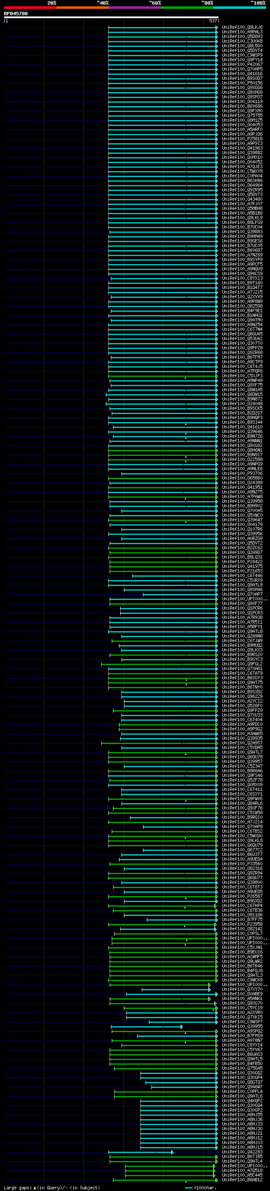Open hit UniRef100_Q9XHG8

242,92
